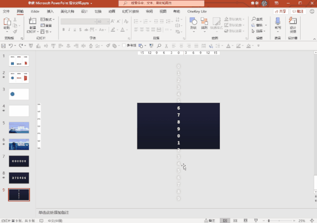
Task: Toggle text shadow (S) in the font group
Action: (80, 30)
